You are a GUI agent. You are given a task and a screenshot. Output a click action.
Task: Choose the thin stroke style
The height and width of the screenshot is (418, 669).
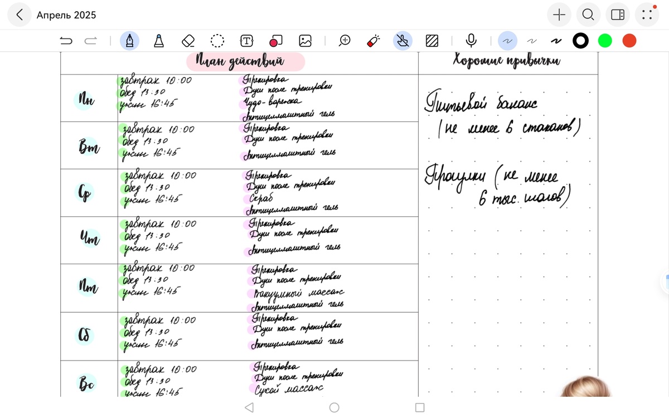coord(532,41)
